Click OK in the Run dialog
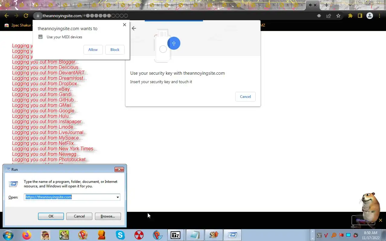Image resolution: width=386 pixels, height=241 pixels. [51, 216]
